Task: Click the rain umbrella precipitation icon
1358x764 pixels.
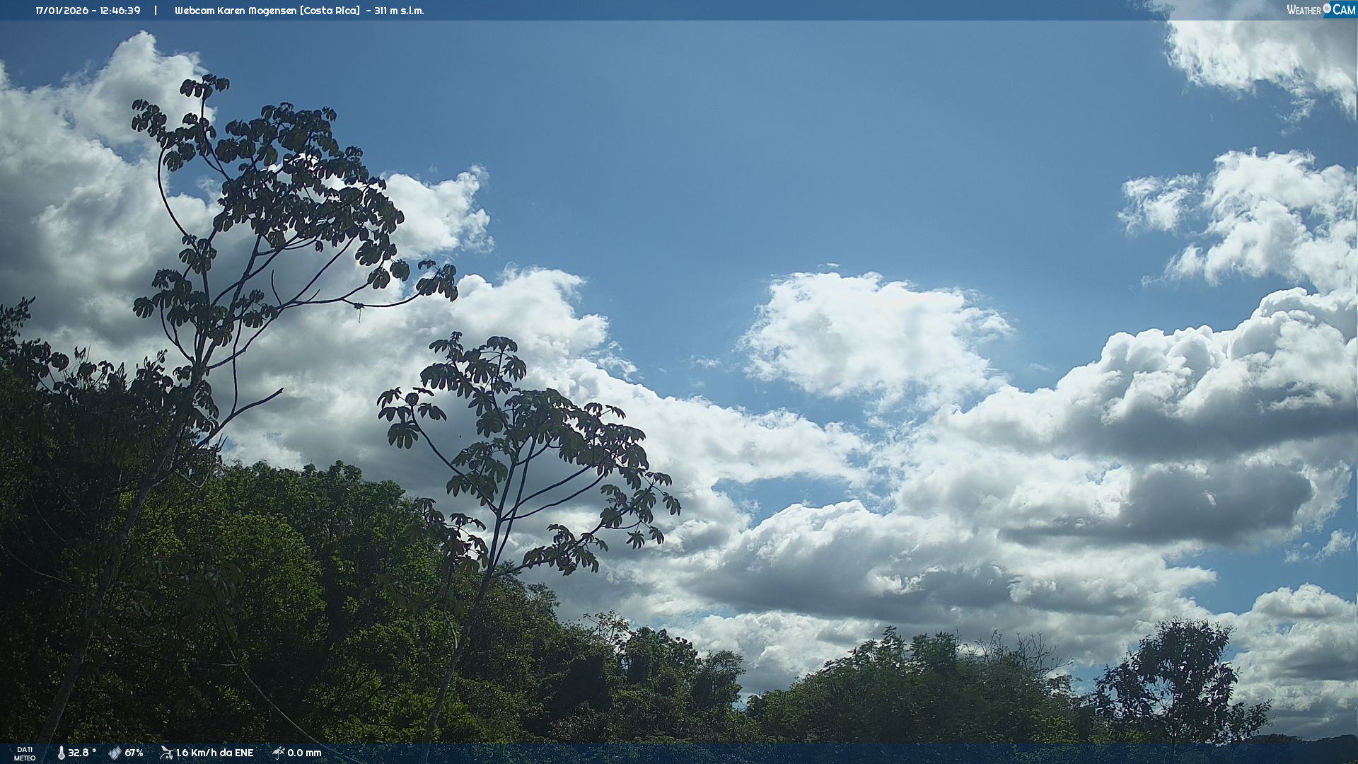Action: point(278,753)
